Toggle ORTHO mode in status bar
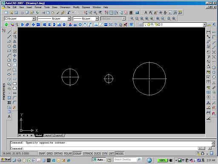 coord(58,153)
